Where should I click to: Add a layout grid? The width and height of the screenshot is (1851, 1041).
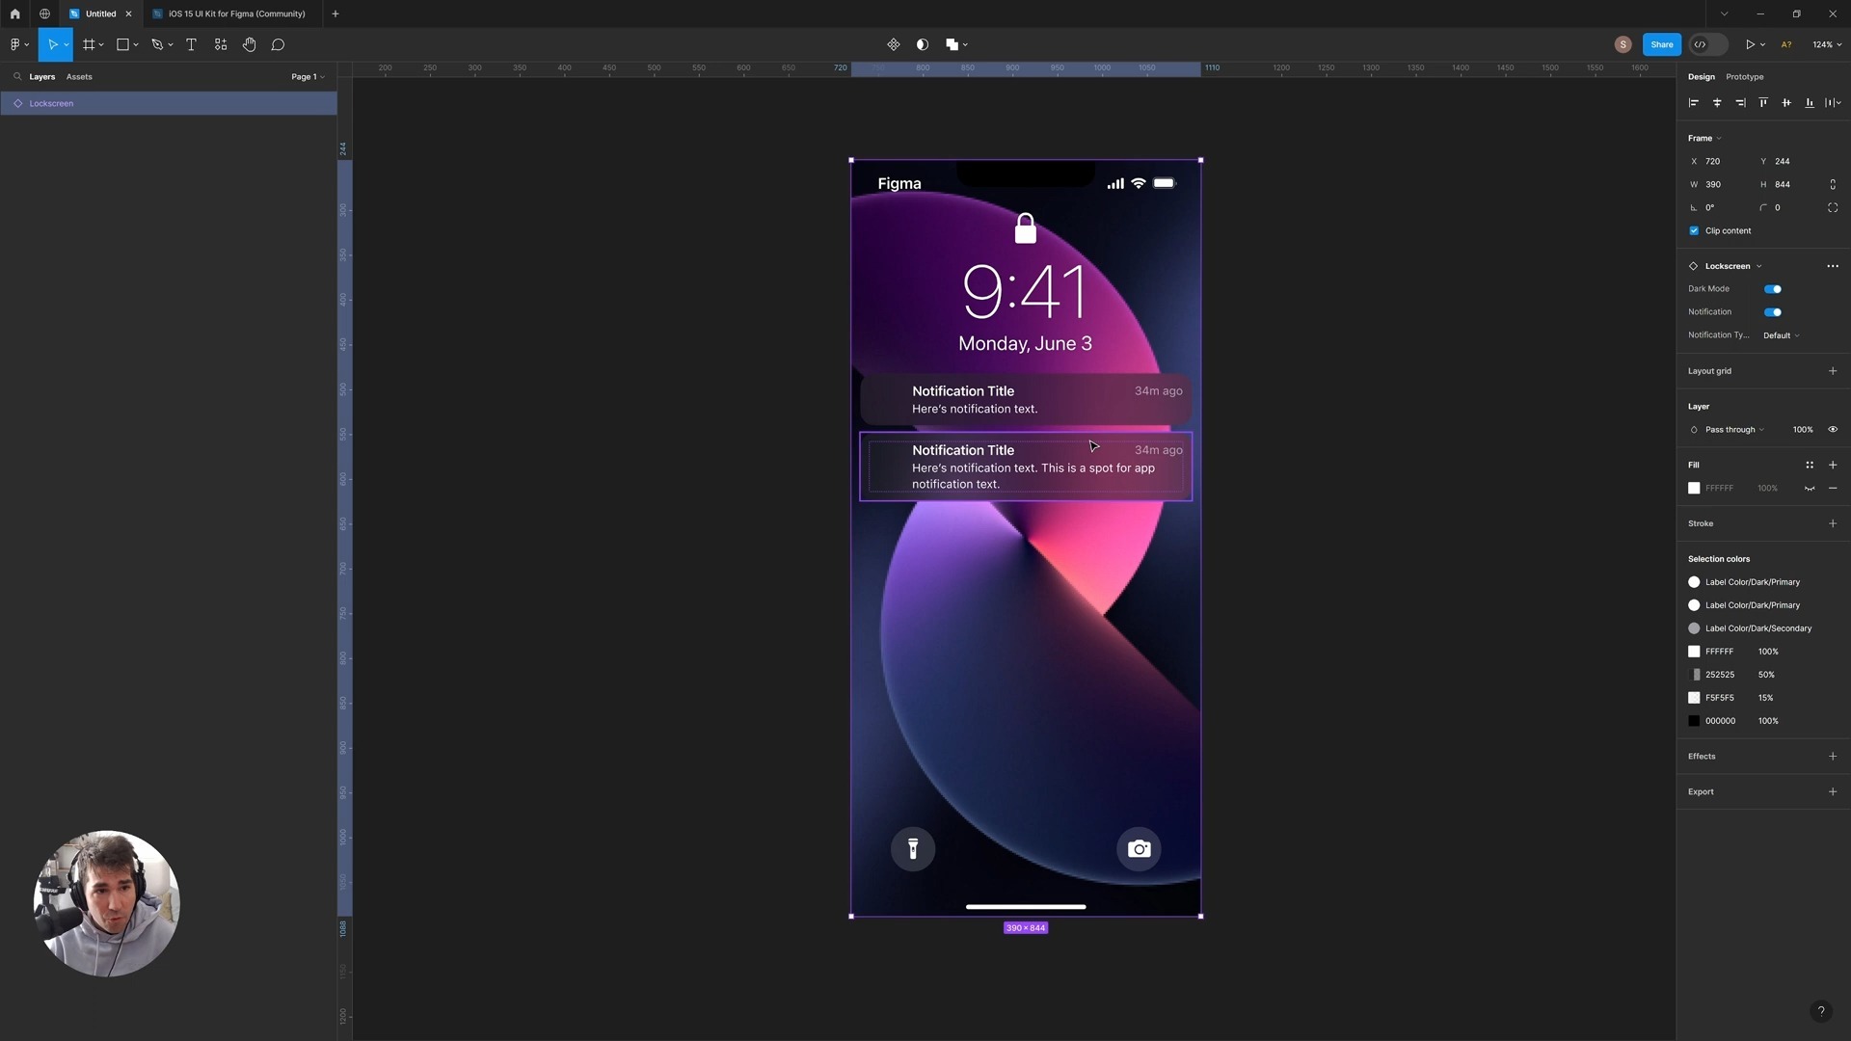pos(1833,371)
